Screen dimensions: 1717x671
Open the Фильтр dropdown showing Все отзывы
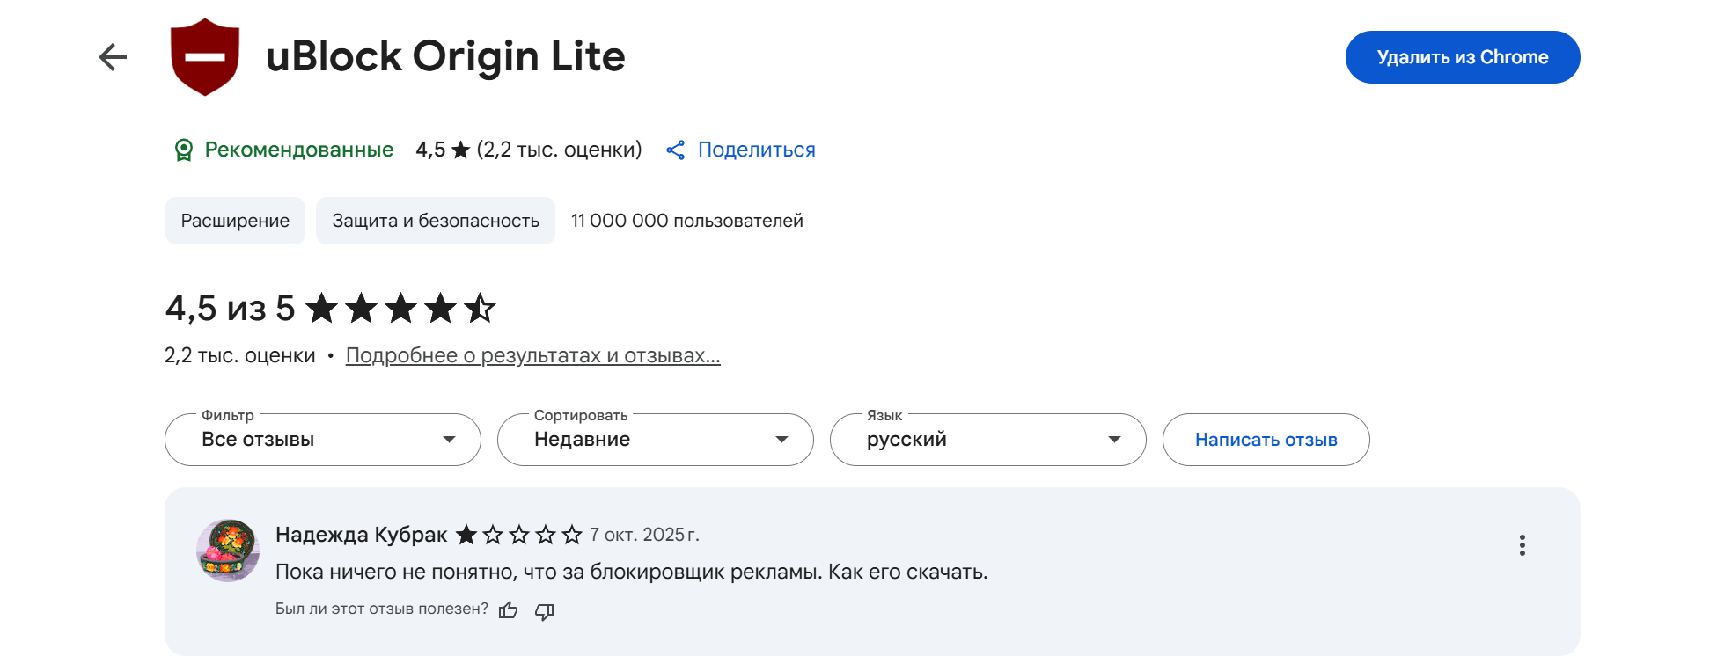(x=322, y=440)
